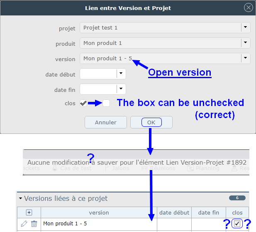
Task: Open the date fin calendar dropdown
Action: coord(121,89)
